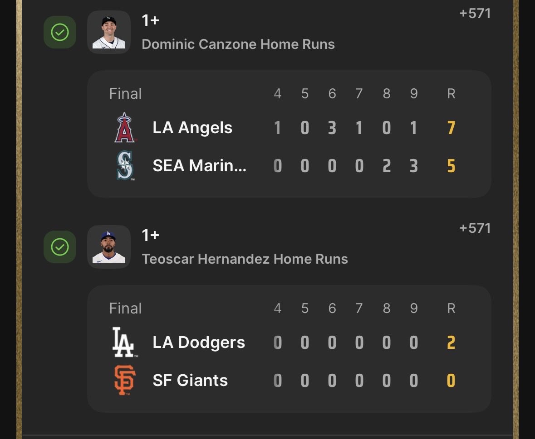Viewport: 535px width, 439px height.
Task: Click +571 odds on Canzone leg
Action: point(475,14)
